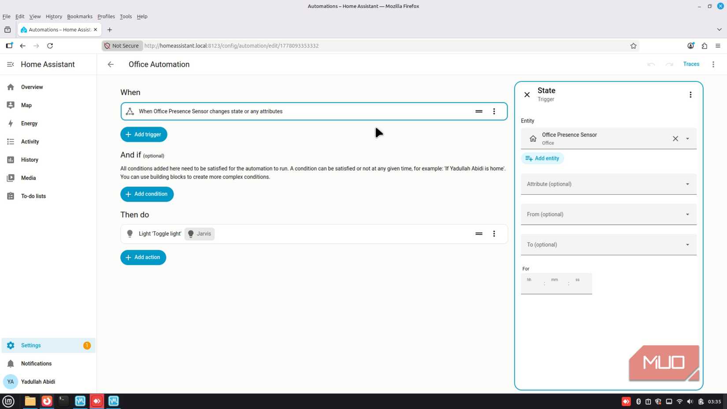Click Add condition button
The width and height of the screenshot is (727, 409).
tap(147, 194)
